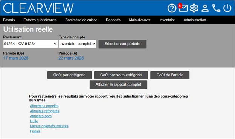The image size is (235, 139).
Task: Click the 17 mars 2025 start date
Action: tap(16, 58)
